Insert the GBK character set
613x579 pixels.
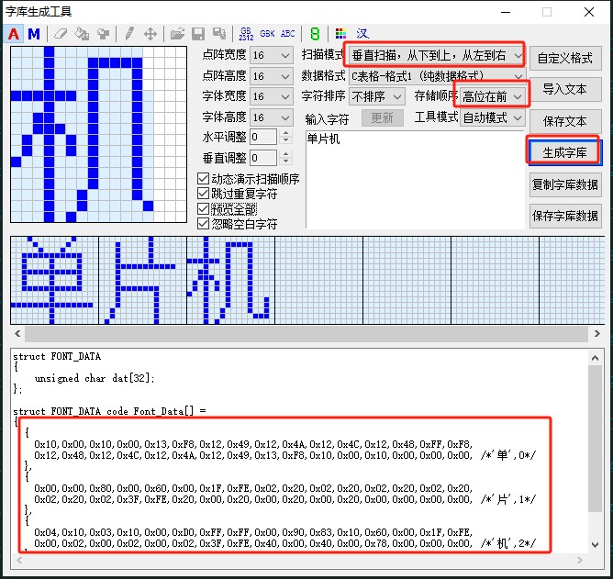[267, 34]
